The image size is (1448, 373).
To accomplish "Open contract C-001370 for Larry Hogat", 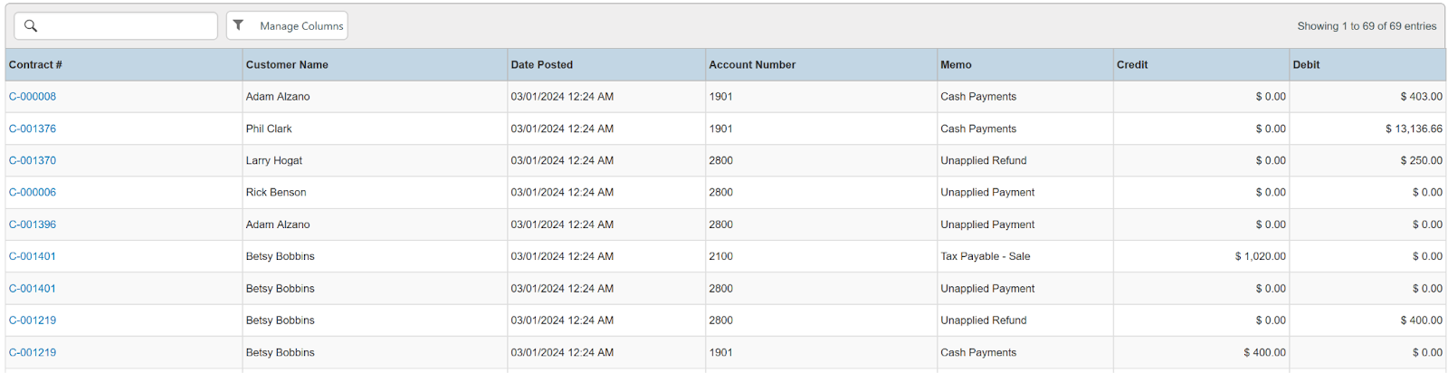I will click(x=33, y=160).
